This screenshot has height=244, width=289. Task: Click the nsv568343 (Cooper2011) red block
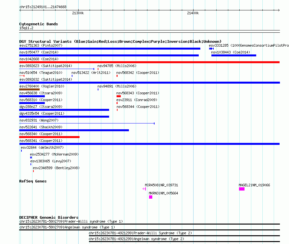[119, 96]
